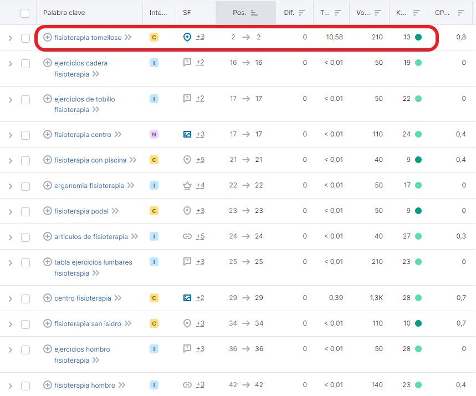Viewport: 476px width, 396px height.
Task: Click the link SF icon for articulos de fisioterapia
Action: coord(187,236)
